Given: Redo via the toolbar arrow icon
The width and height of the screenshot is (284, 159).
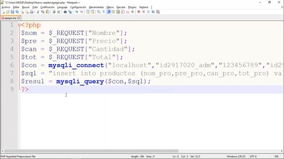Looking at the screenshot, I should point(59,12).
